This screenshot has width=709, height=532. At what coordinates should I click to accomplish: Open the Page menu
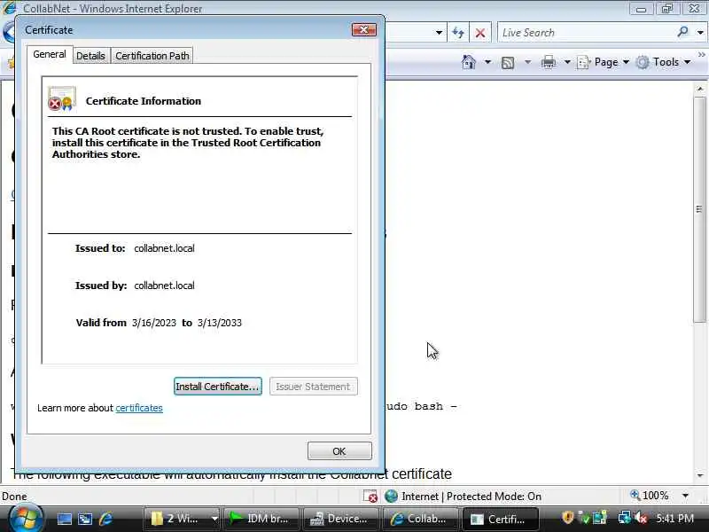pos(604,62)
